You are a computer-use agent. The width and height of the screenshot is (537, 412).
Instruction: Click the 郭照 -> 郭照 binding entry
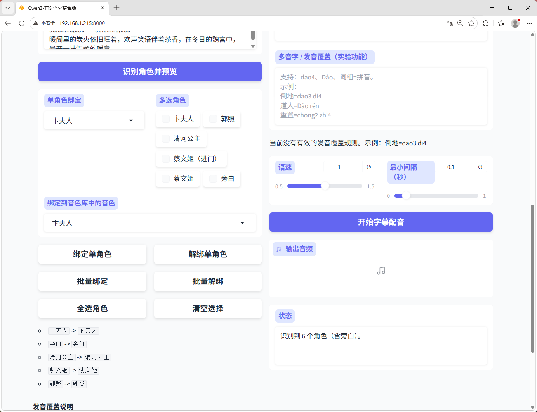pyautogui.click(x=67, y=383)
